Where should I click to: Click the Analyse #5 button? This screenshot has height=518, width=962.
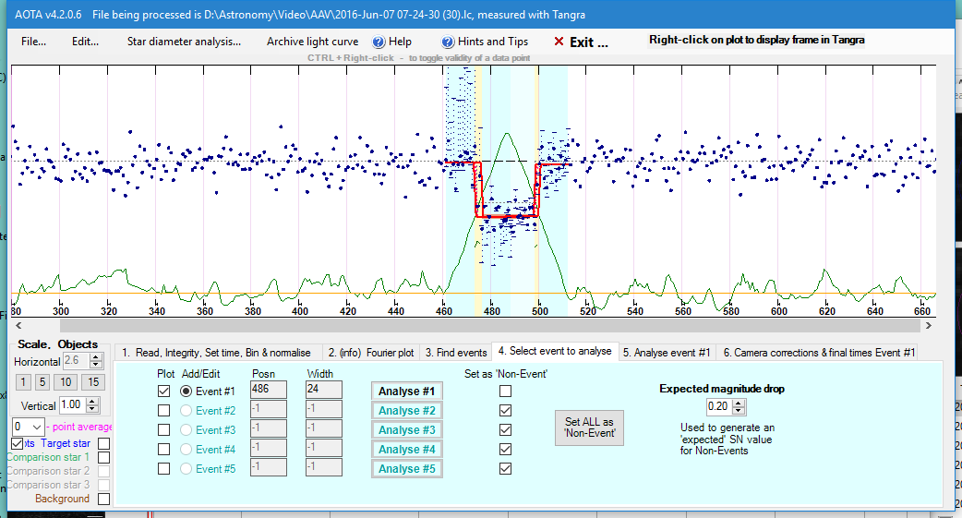[x=407, y=468]
